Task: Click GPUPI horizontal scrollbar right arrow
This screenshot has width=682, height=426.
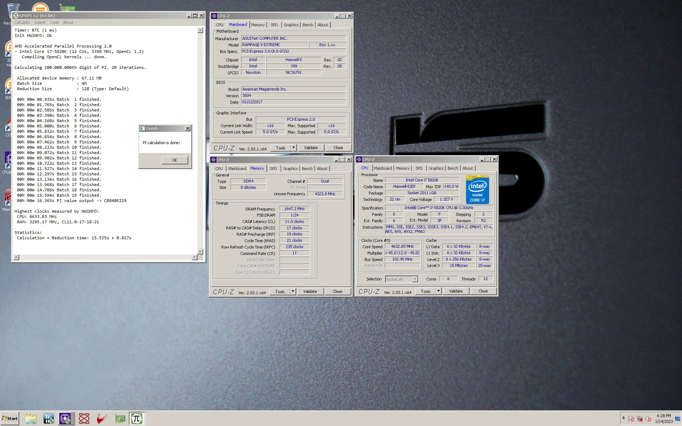Action: pyautogui.click(x=194, y=257)
